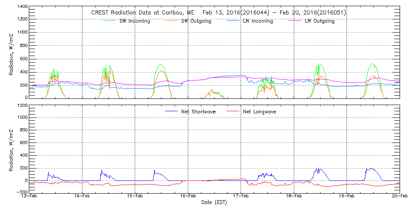Click the 19-Feb date tick label
The image size is (412, 206).
(347, 197)
